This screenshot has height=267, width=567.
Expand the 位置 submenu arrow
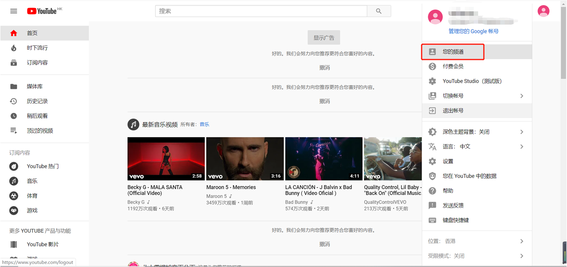pyautogui.click(x=522, y=241)
